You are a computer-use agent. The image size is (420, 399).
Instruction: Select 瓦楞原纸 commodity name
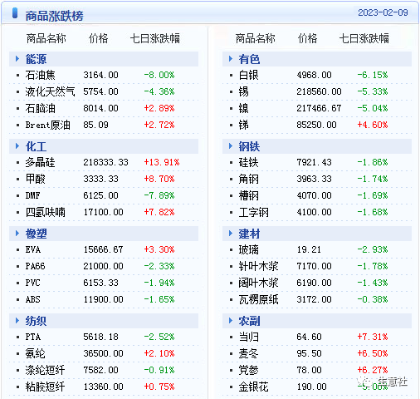pos(259,299)
